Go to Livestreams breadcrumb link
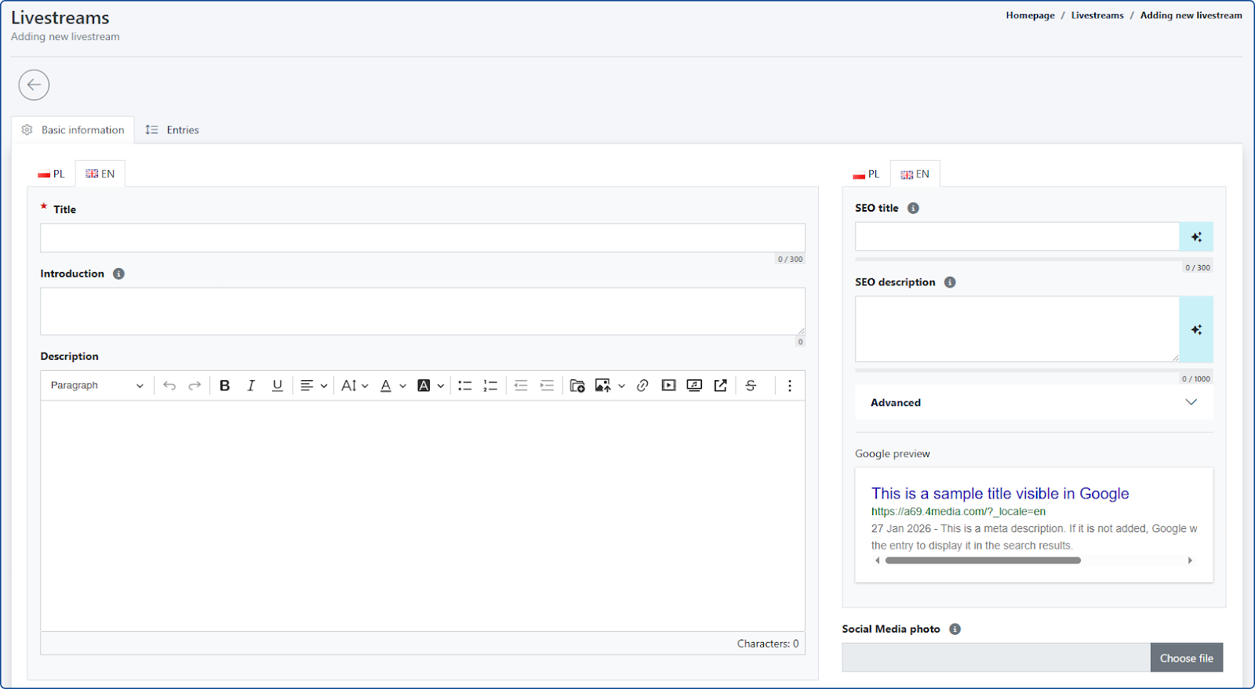The height and width of the screenshot is (689, 1255). [x=1097, y=15]
